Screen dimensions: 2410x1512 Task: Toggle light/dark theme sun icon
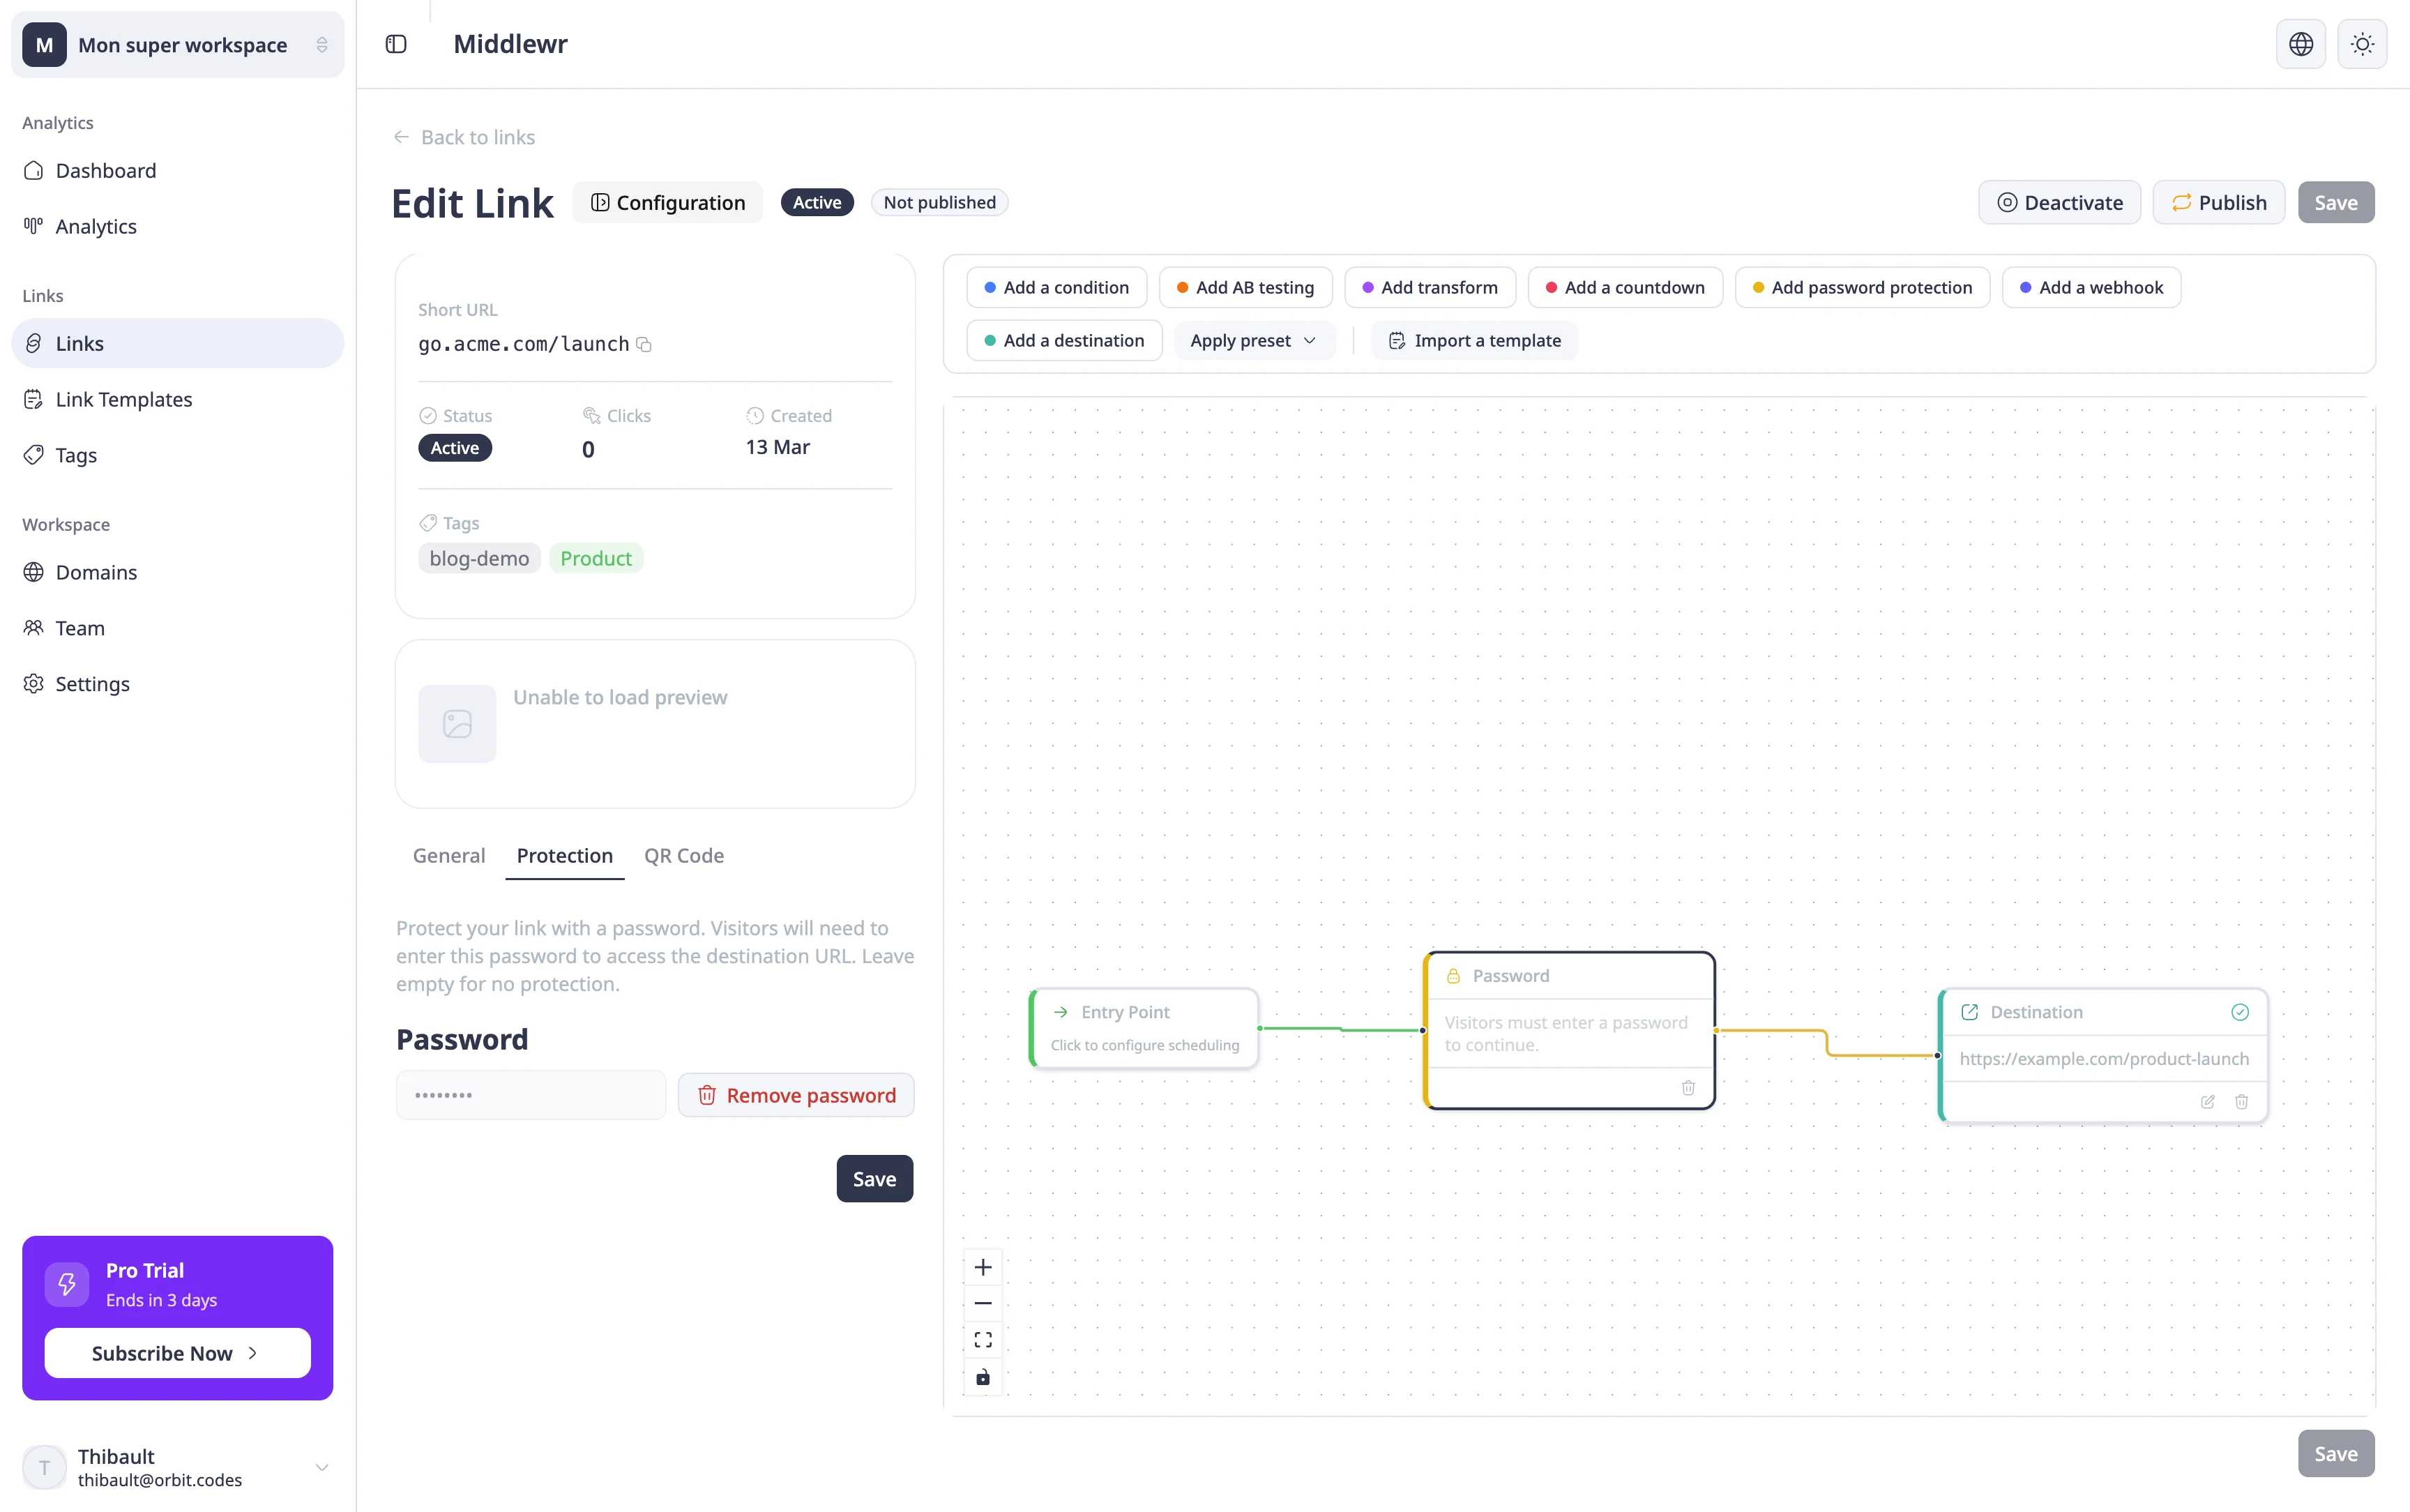2362,44
